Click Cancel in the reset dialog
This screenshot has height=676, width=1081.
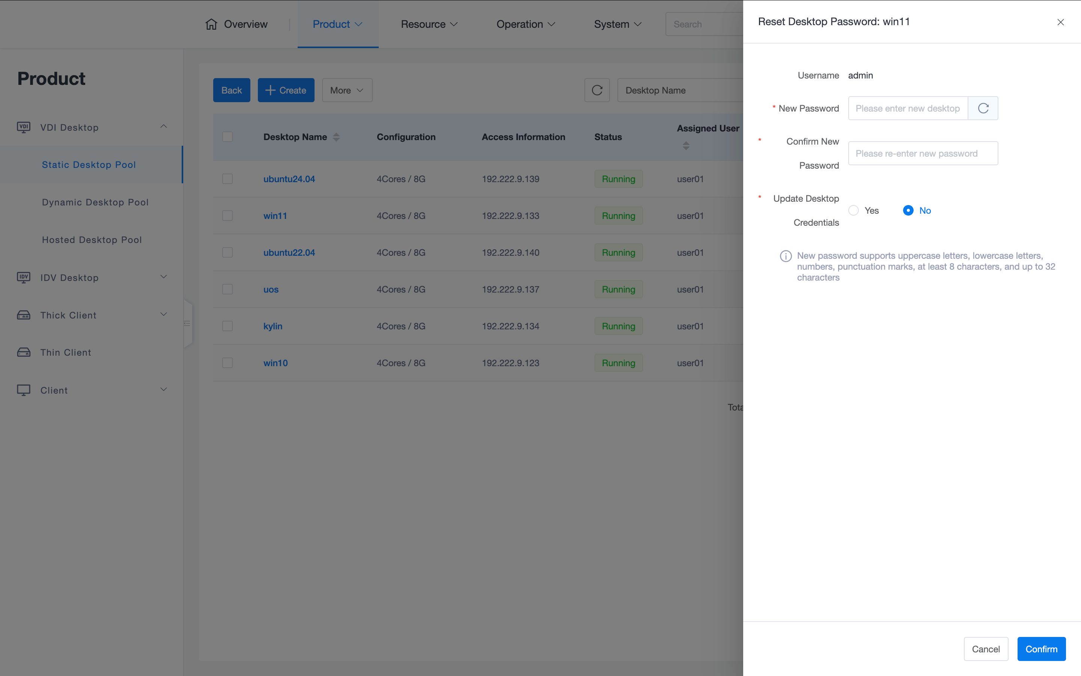click(x=985, y=649)
